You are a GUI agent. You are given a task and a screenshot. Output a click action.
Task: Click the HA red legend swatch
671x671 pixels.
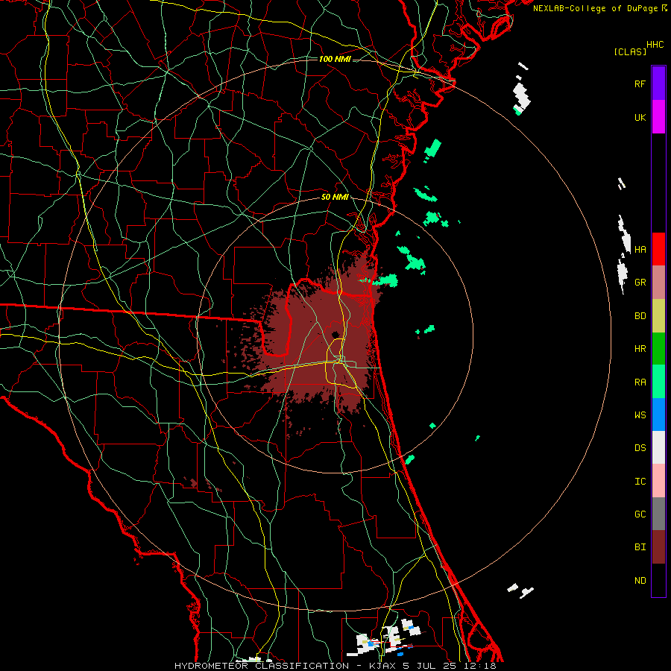658,249
